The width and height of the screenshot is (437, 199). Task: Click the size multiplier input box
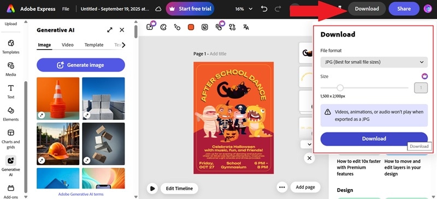(x=421, y=88)
